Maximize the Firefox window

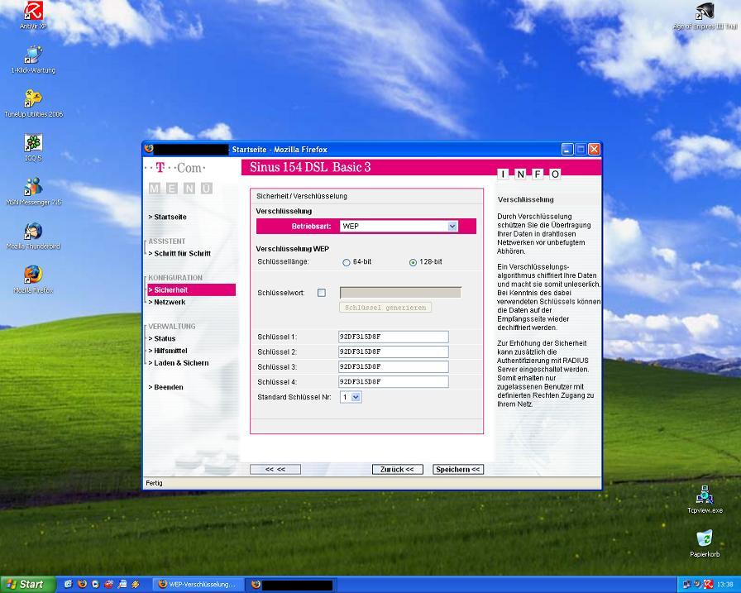point(581,150)
